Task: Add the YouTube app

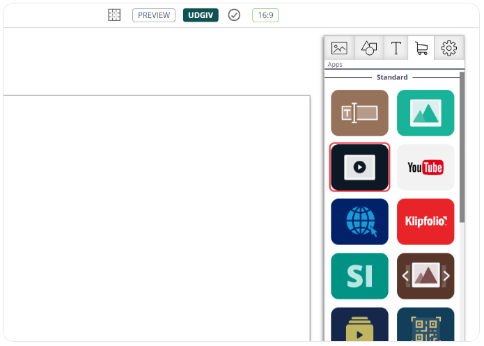Action: pos(426,167)
